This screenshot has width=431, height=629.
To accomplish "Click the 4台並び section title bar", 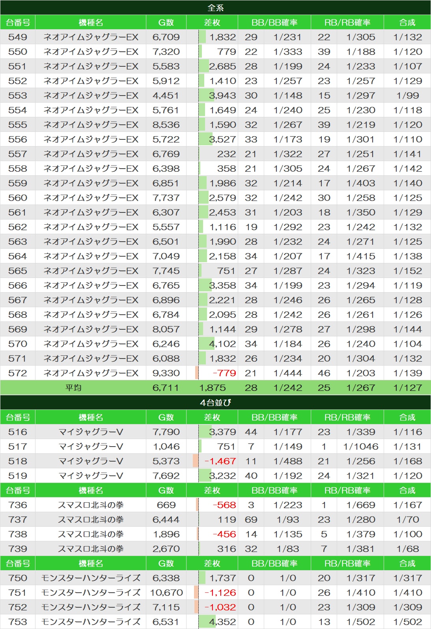I will pyautogui.click(x=215, y=403).
